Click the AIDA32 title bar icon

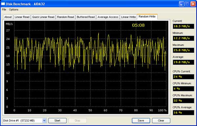click(3, 4)
